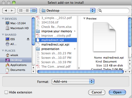132x98 pixels.
Task: Eject the ESS shared volume
Action: click(x=28, y=39)
